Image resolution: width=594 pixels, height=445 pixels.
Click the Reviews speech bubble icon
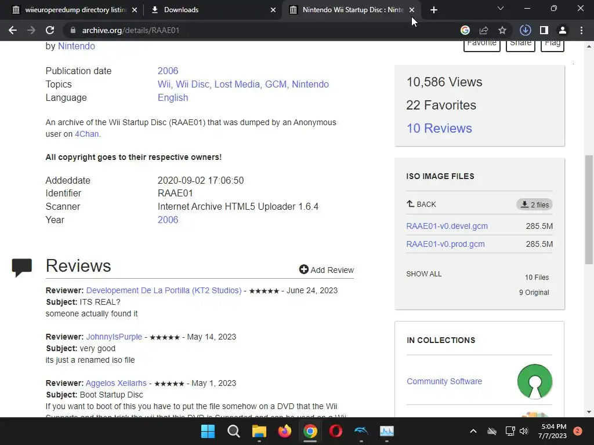coord(21,268)
